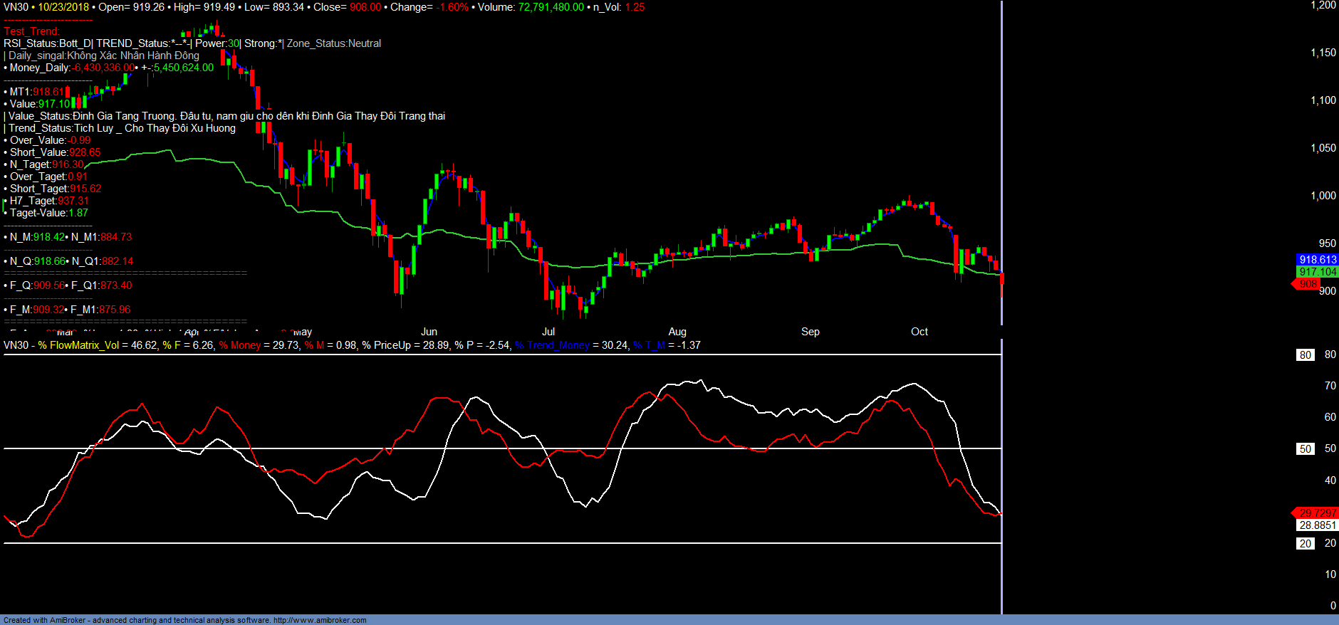The width and height of the screenshot is (1339, 625).
Task: Click the % FlowMatrix_Vol indicator label
Action: 78,345
